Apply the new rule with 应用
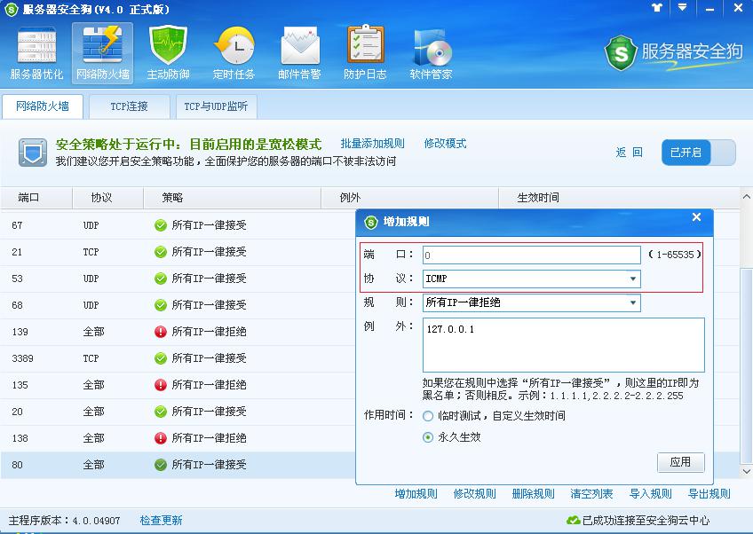Viewport: 753px width, 534px height. [681, 462]
